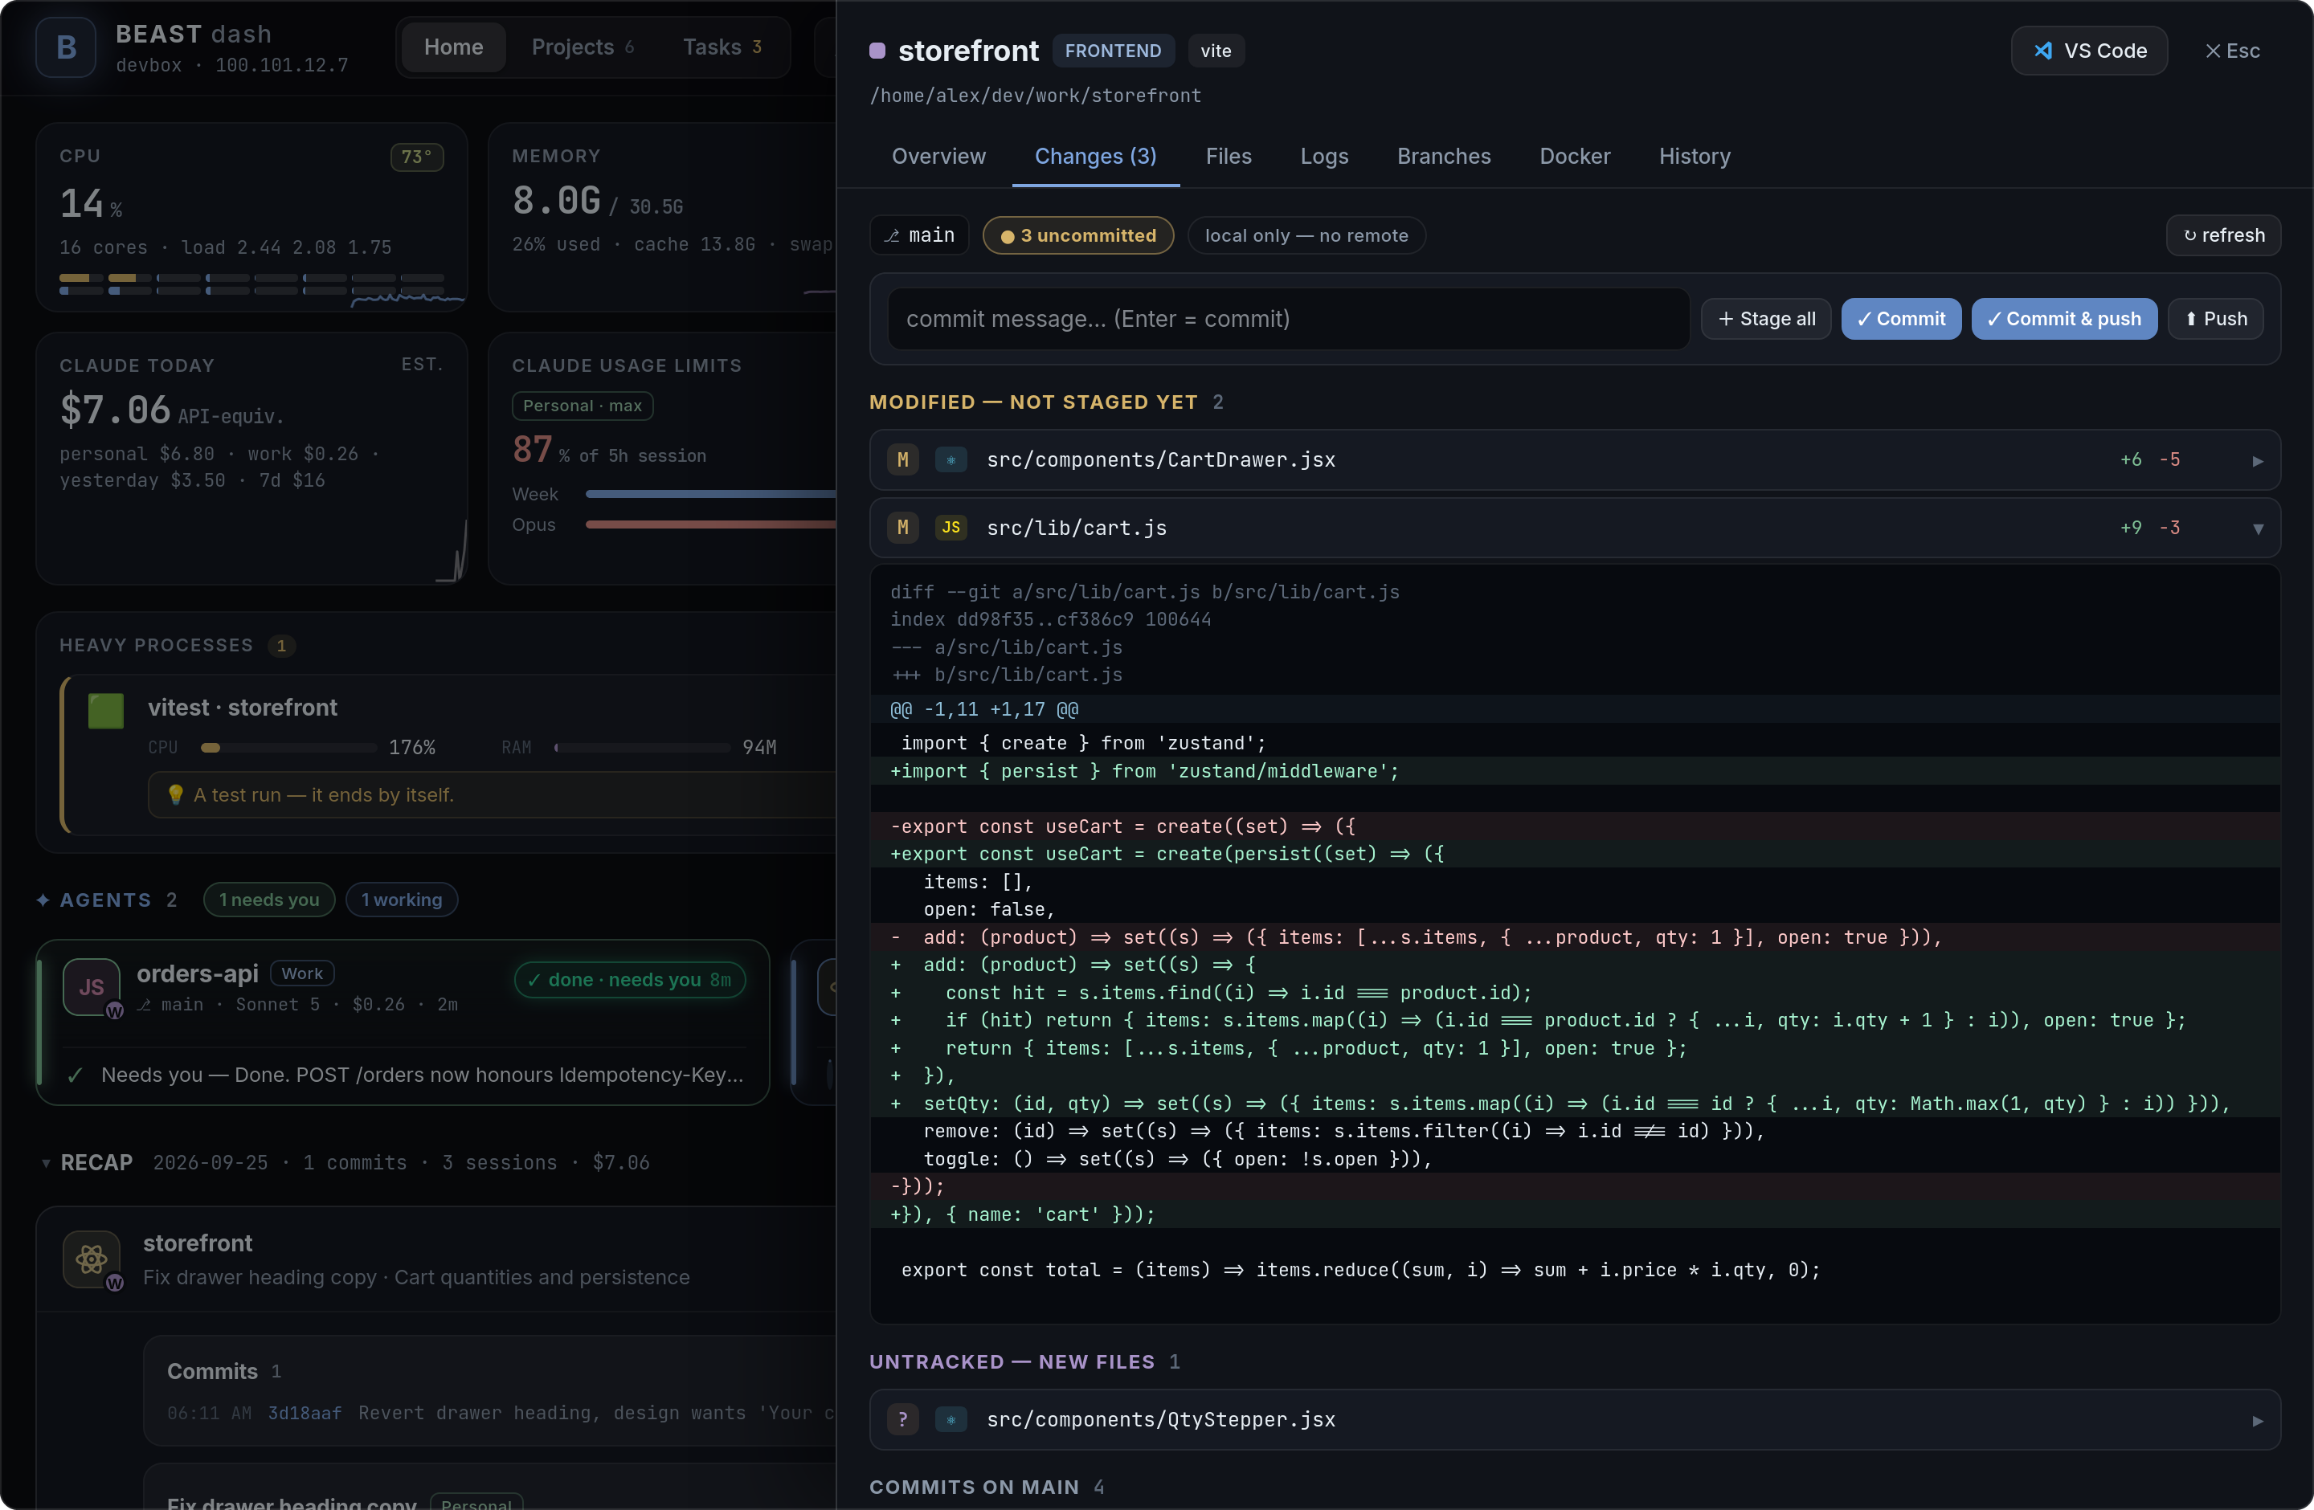Filter agents by '1 working'

coord(402,900)
